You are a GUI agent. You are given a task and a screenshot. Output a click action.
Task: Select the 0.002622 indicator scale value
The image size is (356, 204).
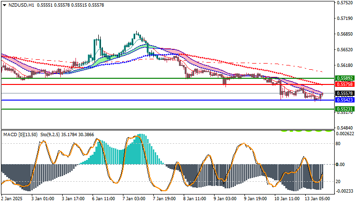[x=345, y=134]
